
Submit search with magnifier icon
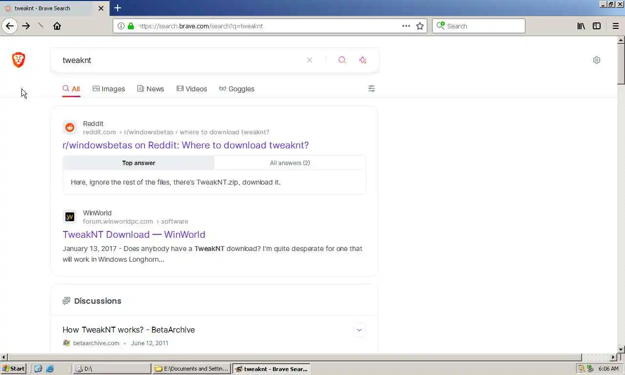(342, 60)
